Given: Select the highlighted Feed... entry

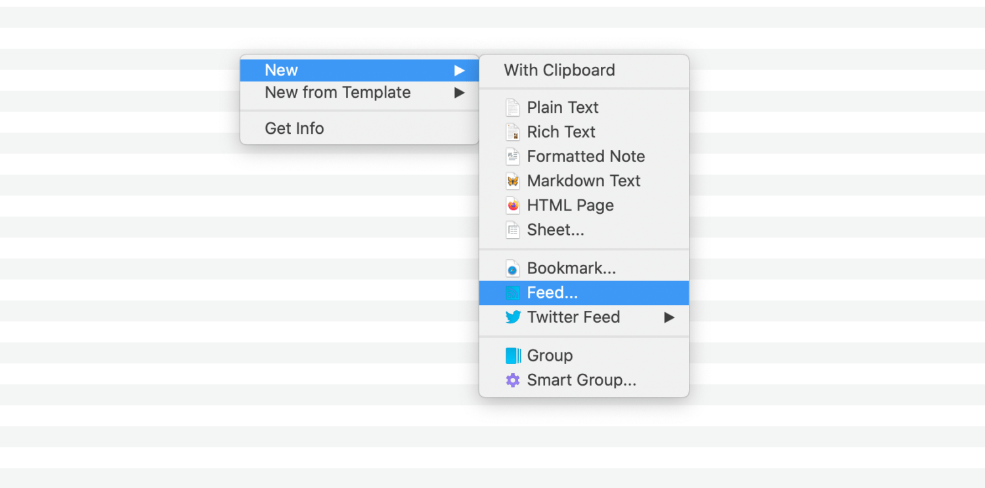Looking at the screenshot, I should tap(584, 293).
